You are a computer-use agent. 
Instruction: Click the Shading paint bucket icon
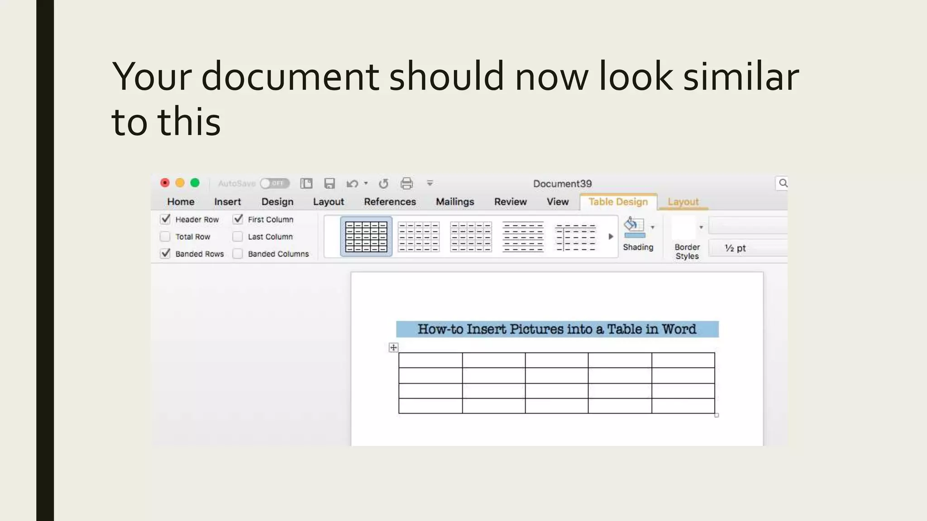pyautogui.click(x=634, y=227)
